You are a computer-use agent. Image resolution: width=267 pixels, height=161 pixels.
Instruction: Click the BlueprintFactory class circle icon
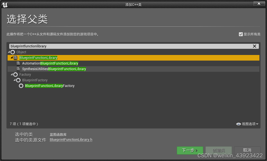click(18, 80)
